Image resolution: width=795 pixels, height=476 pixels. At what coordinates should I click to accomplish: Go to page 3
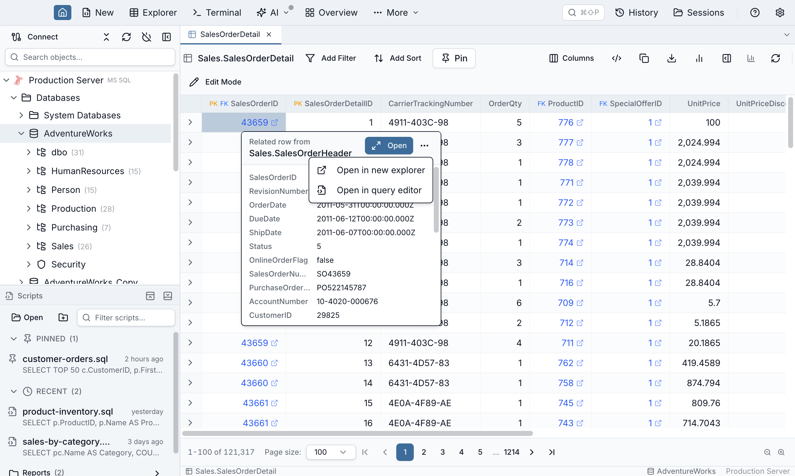coord(442,452)
